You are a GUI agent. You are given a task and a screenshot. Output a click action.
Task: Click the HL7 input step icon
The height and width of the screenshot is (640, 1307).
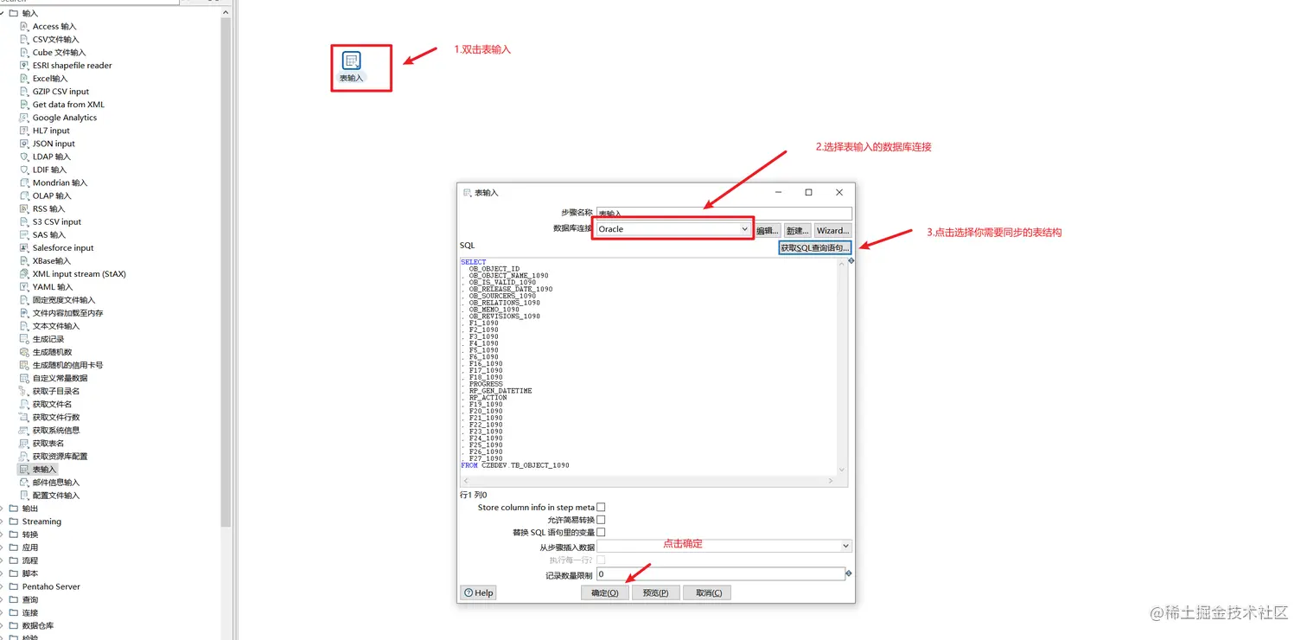pyautogui.click(x=24, y=131)
